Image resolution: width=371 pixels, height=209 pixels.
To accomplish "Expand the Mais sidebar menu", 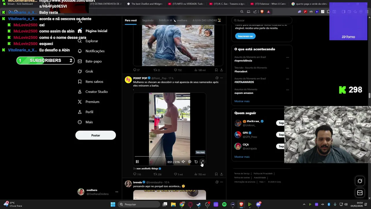I will [85, 122].
